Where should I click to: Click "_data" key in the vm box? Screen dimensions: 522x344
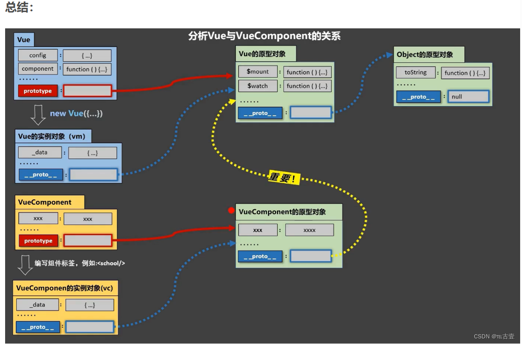[x=40, y=152]
